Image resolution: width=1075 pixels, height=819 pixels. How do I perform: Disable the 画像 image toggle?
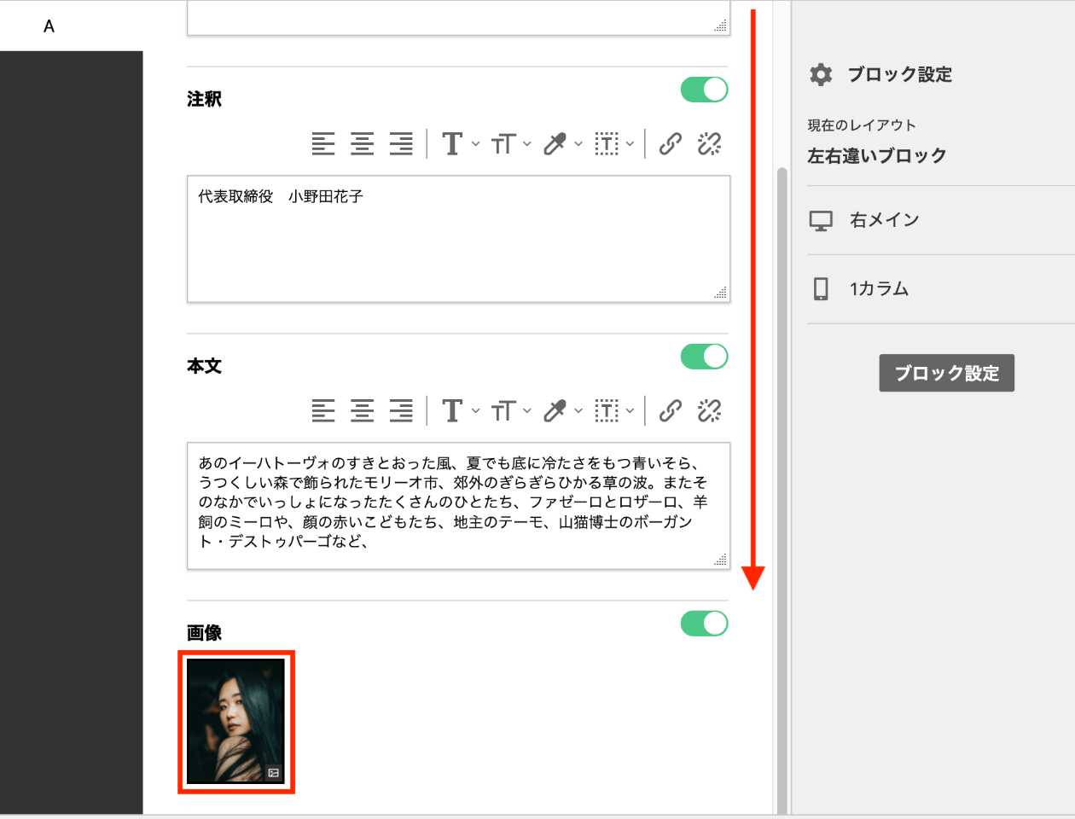click(703, 624)
